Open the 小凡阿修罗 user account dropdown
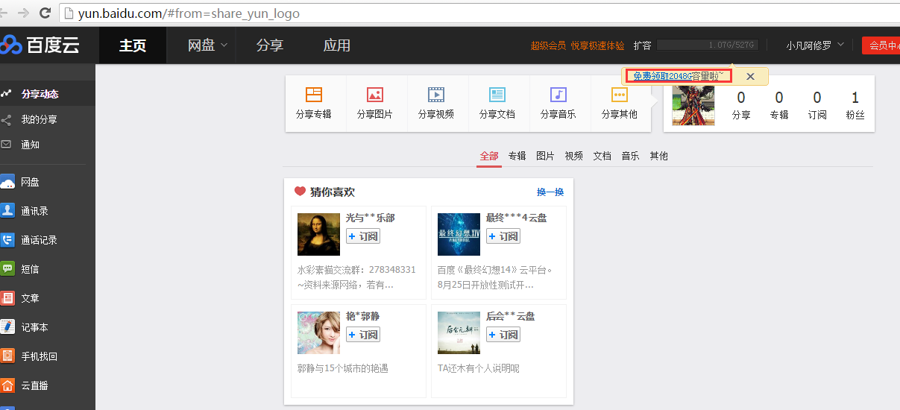This screenshot has width=900, height=410. point(815,45)
